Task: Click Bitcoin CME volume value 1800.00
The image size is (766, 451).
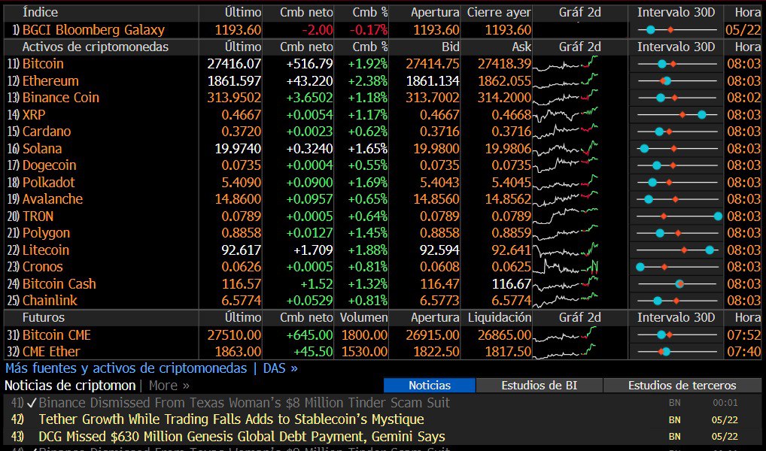Action: (364, 334)
